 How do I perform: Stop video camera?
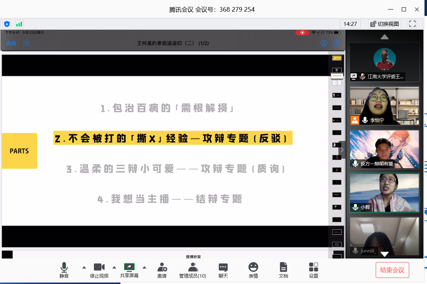(x=99, y=270)
